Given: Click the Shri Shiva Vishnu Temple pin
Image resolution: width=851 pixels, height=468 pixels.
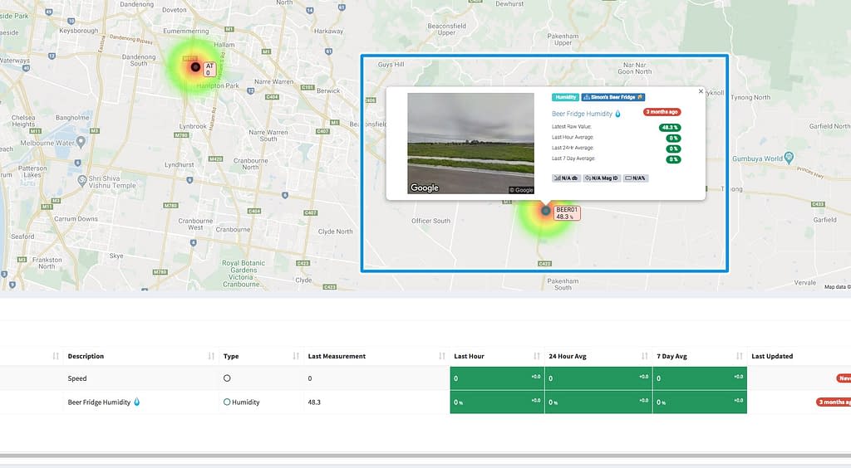Looking at the screenshot, I should [x=82, y=180].
